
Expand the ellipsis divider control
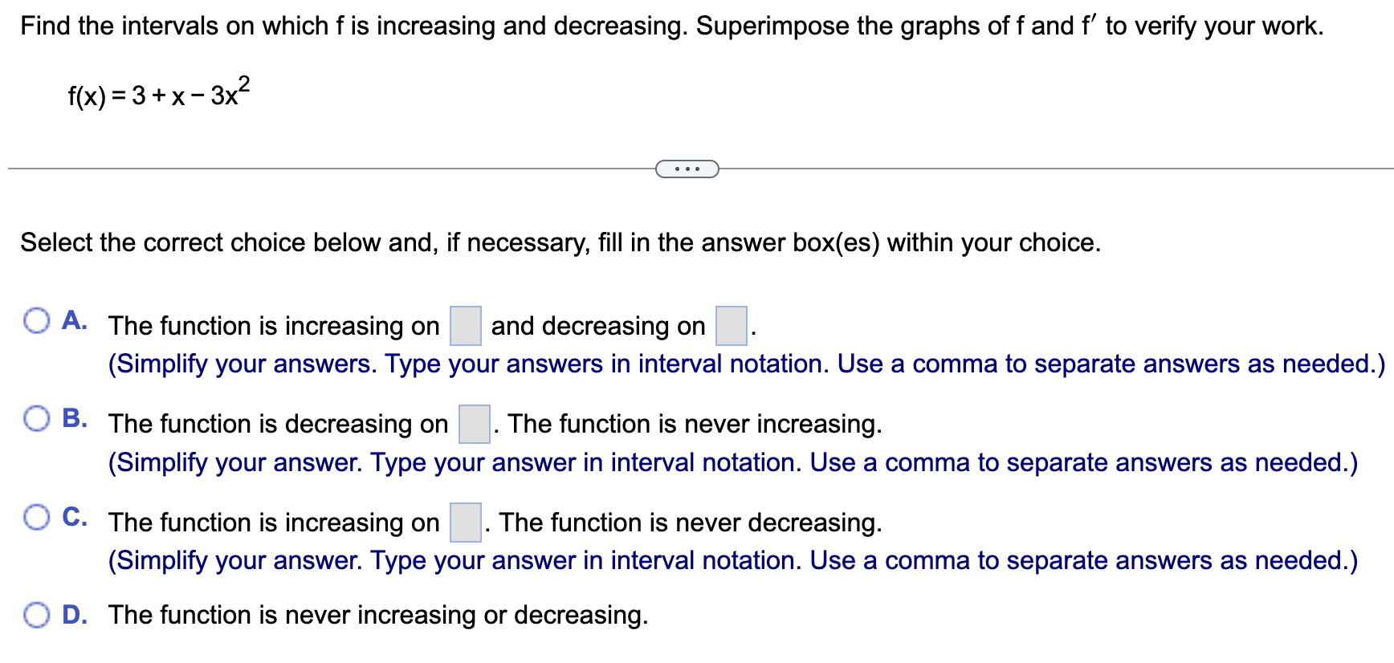pos(687,169)
